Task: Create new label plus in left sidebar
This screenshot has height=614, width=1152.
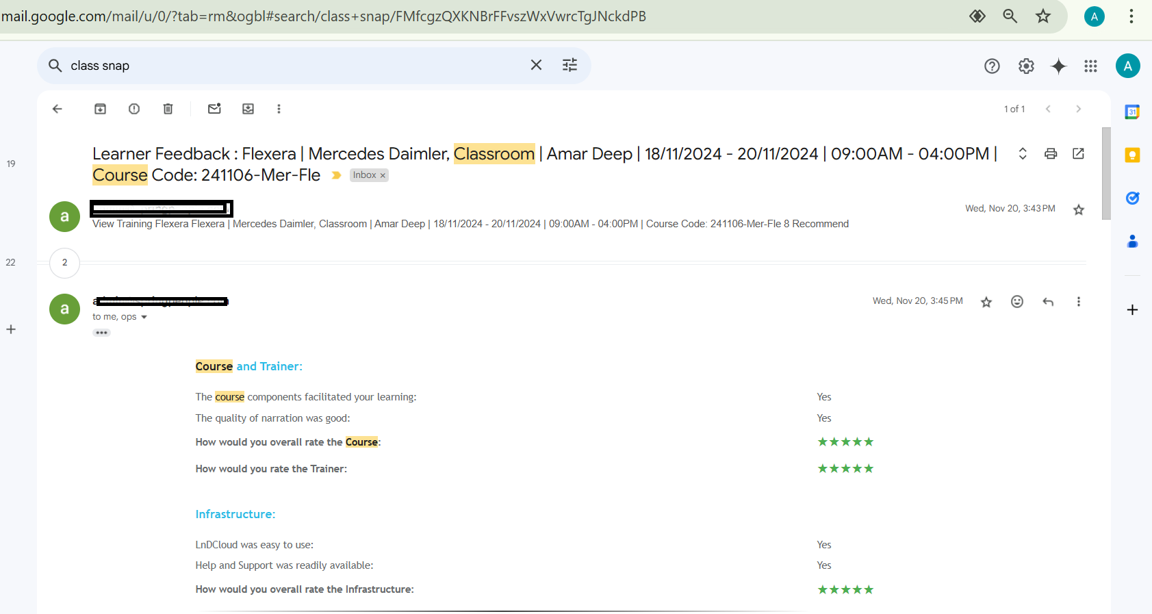Action: tap(11, 329)
